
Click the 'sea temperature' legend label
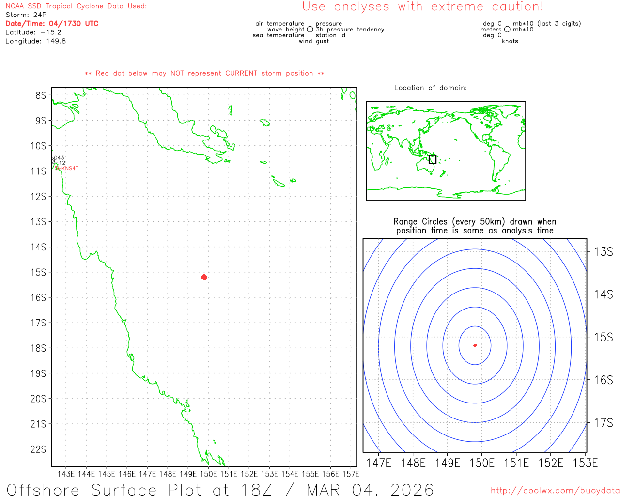279,35
